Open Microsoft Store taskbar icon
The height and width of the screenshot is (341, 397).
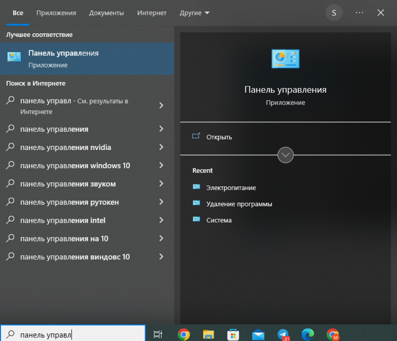[233, 335]
